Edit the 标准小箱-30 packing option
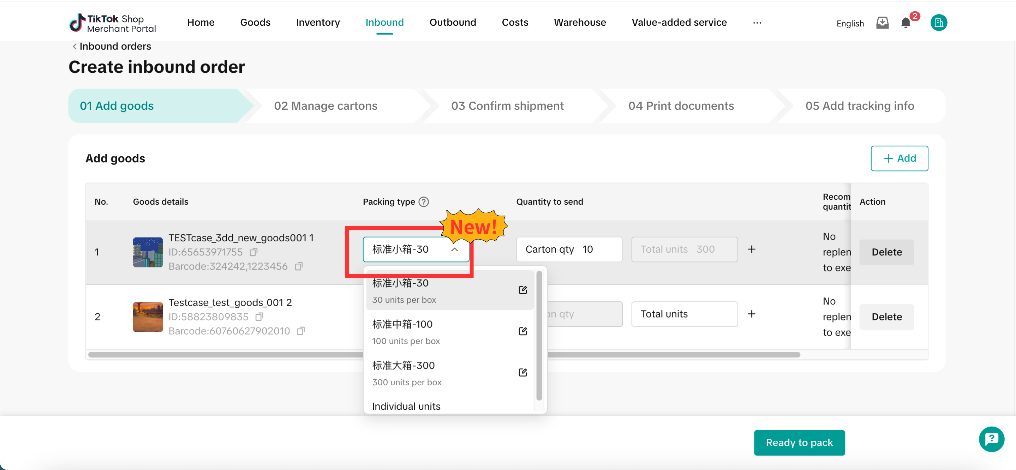Viewport: 1016px width, 470px height. 522,290
